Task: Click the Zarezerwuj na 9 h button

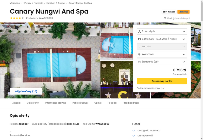Action: 162,81
